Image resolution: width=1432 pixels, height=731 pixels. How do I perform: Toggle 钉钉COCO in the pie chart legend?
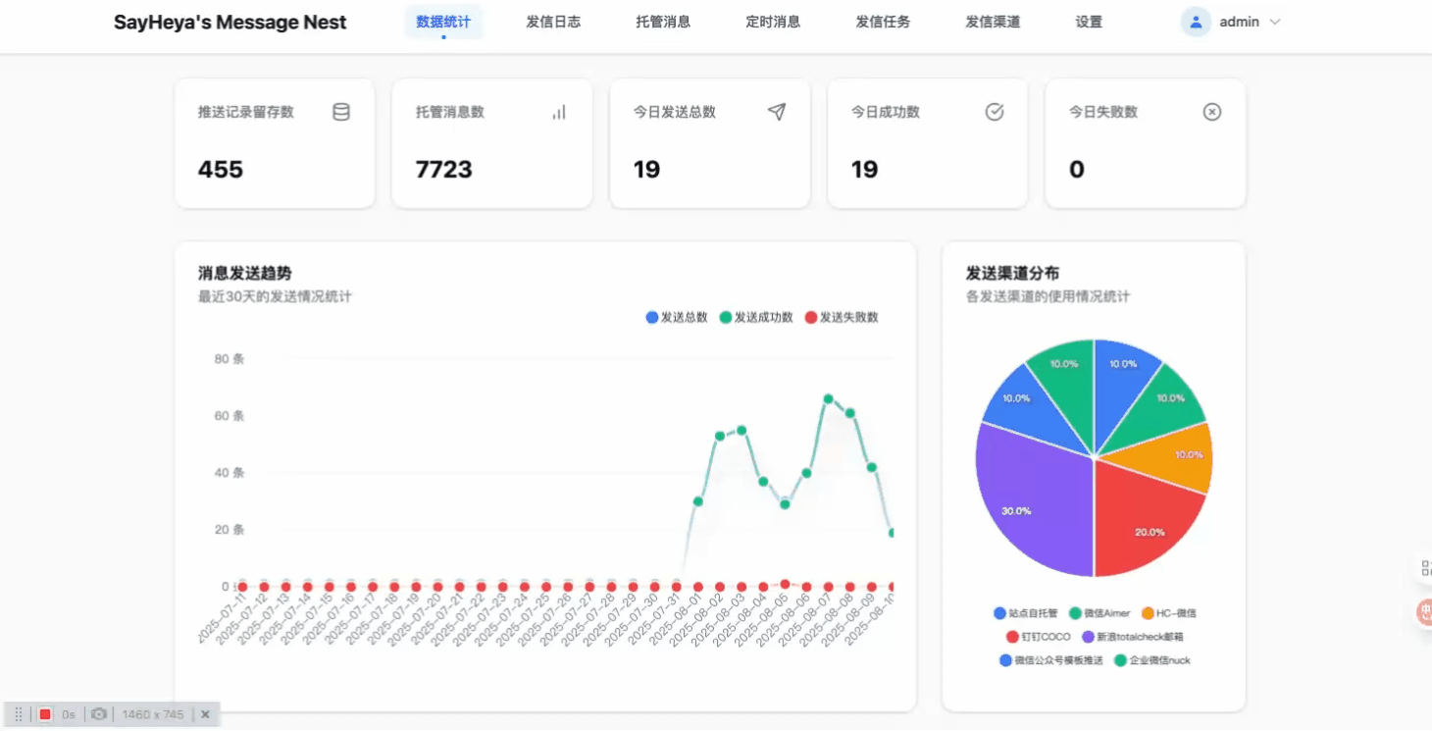tap(1039, 637)
